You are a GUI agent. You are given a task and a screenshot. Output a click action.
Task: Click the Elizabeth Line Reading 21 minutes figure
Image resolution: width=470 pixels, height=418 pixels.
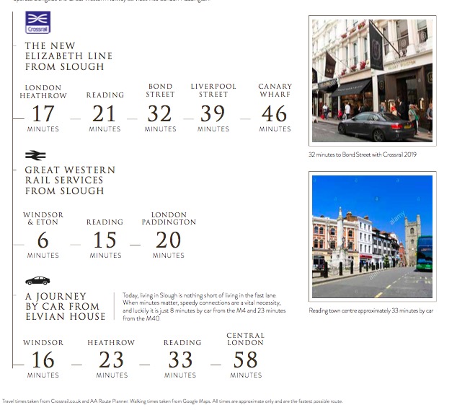point(104,113)
